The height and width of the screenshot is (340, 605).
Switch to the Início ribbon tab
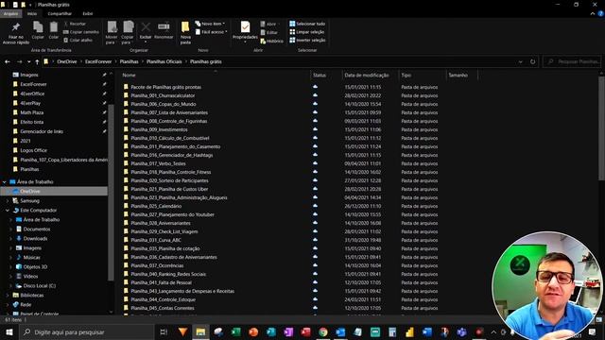click(x=32, y=13)
